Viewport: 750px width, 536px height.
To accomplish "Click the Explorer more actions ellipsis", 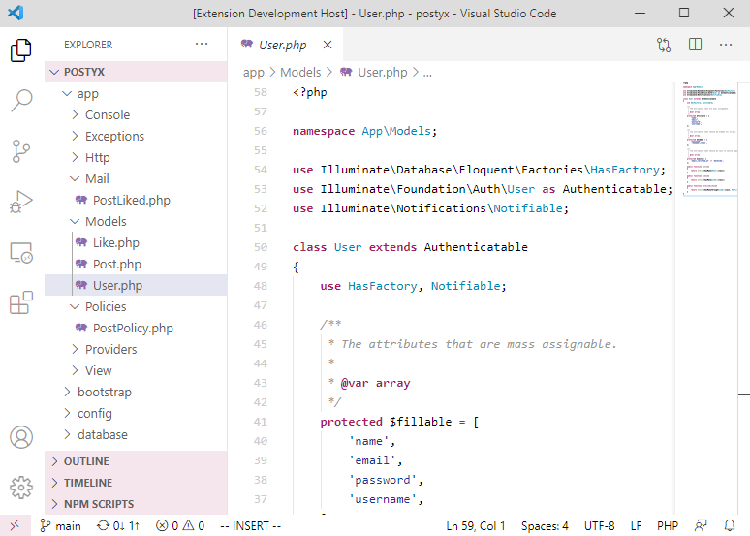I will point(202,44).
